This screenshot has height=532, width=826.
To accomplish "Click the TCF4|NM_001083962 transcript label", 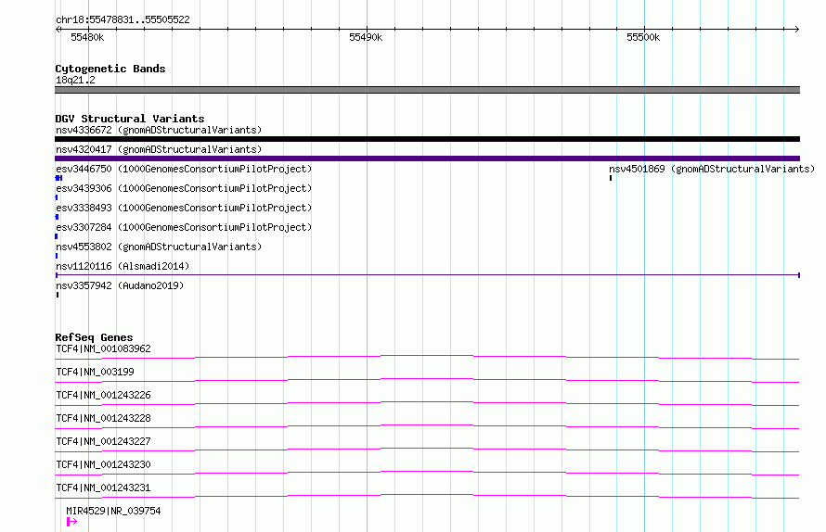I will click(103, 348).
